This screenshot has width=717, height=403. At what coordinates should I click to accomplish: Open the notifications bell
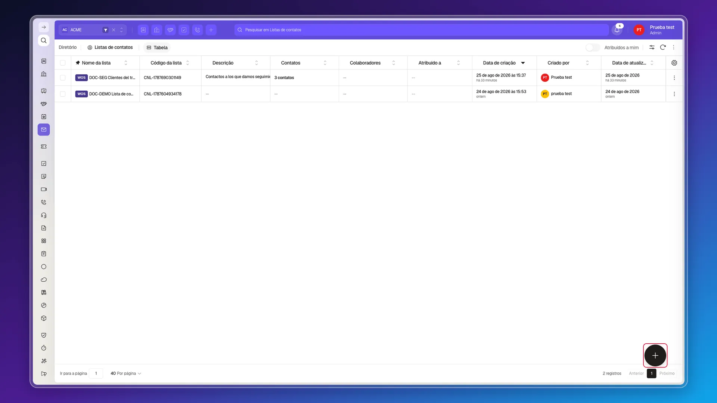(617, 30)
